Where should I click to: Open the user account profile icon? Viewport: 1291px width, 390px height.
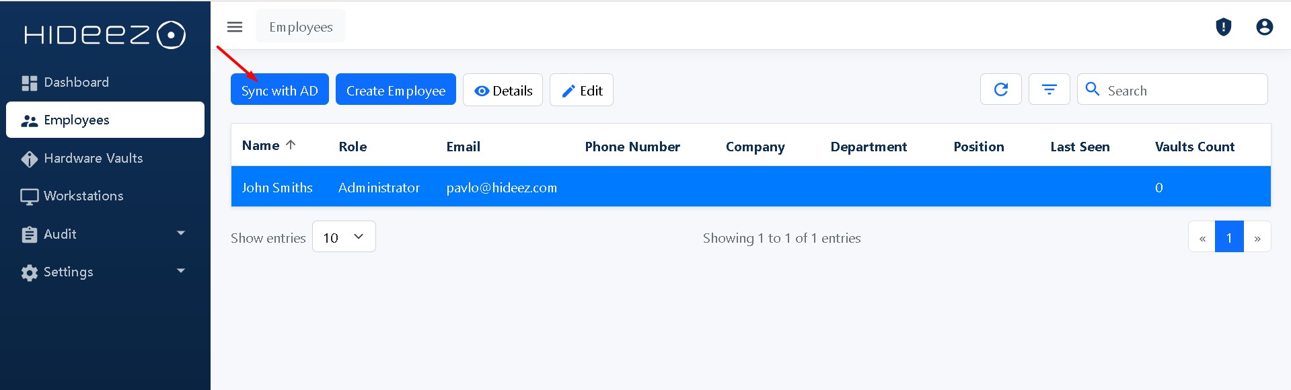click(1265, 27)
